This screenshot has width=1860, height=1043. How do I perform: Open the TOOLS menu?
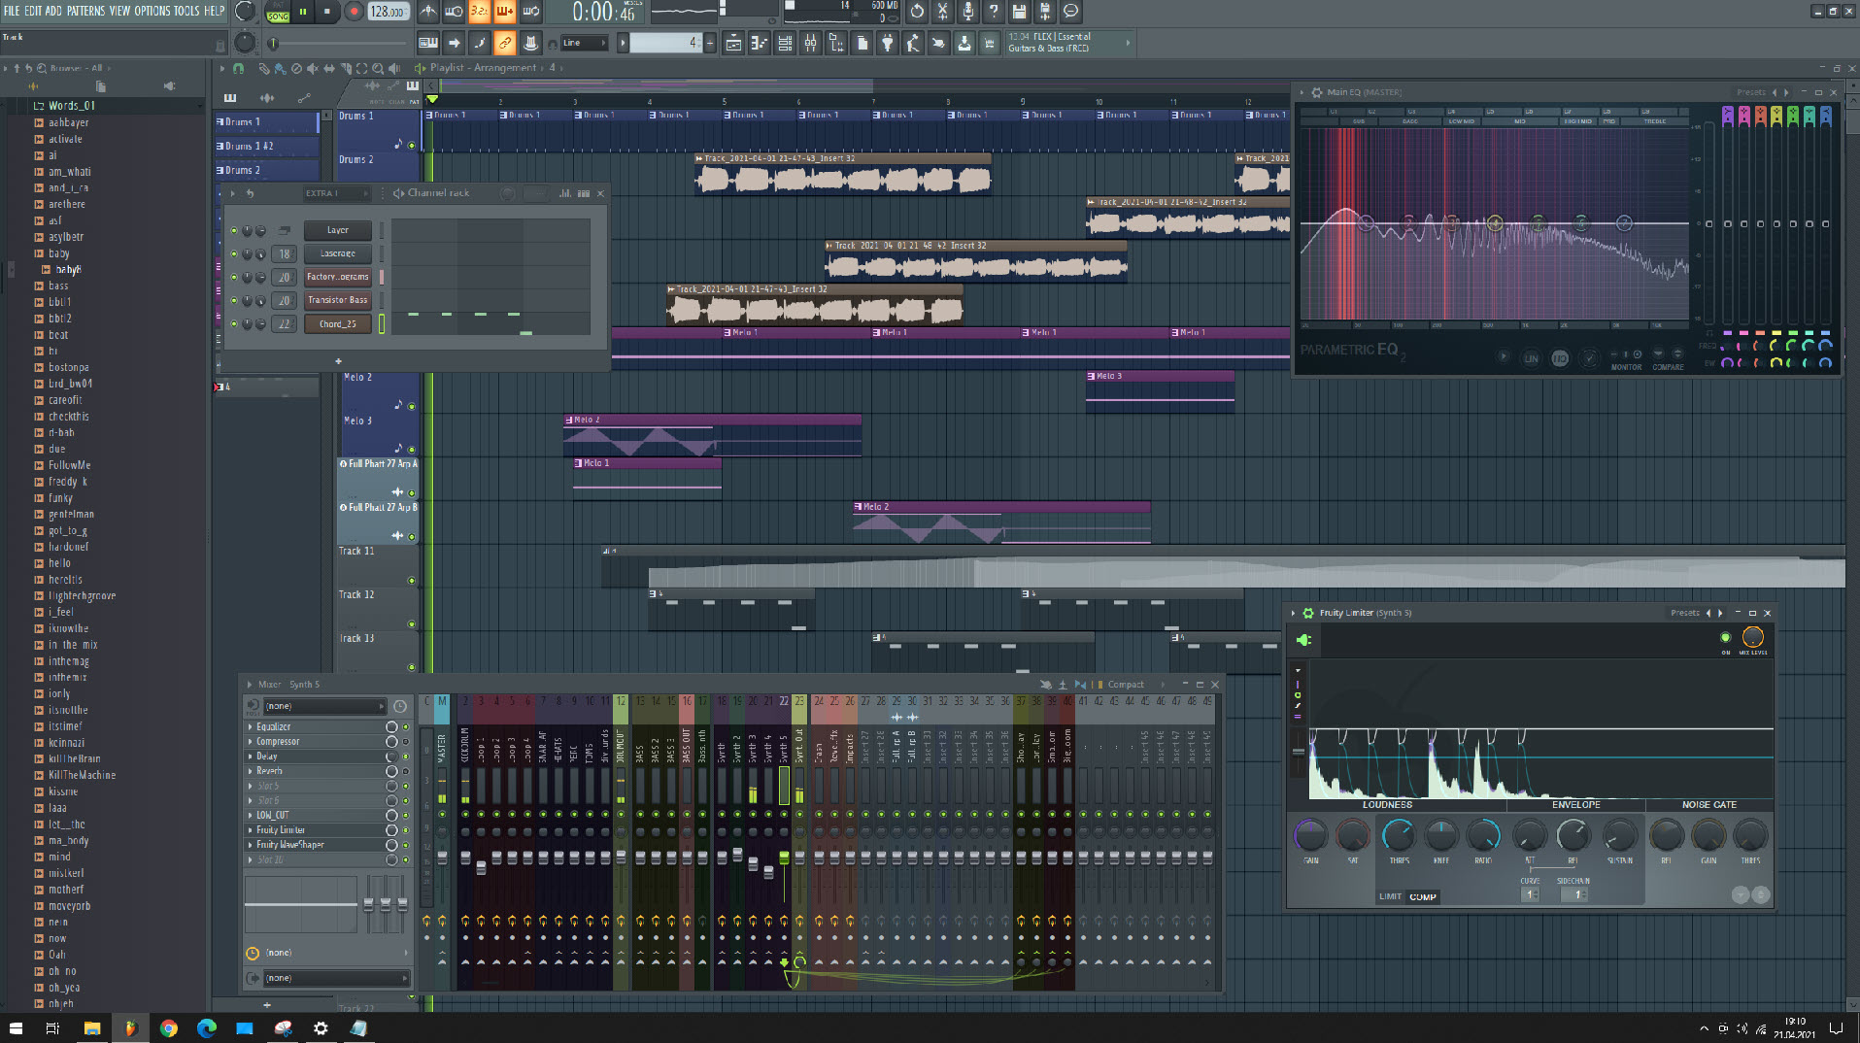pyautogui.click(x=186, y=11)
